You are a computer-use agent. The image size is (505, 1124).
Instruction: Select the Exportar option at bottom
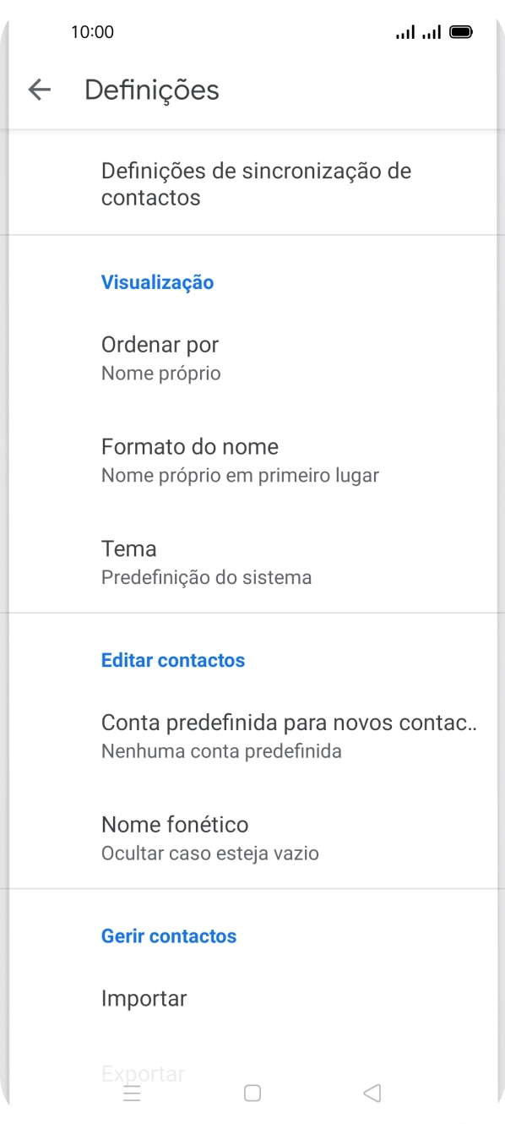pyautogui.click(x=143, y=1072)
